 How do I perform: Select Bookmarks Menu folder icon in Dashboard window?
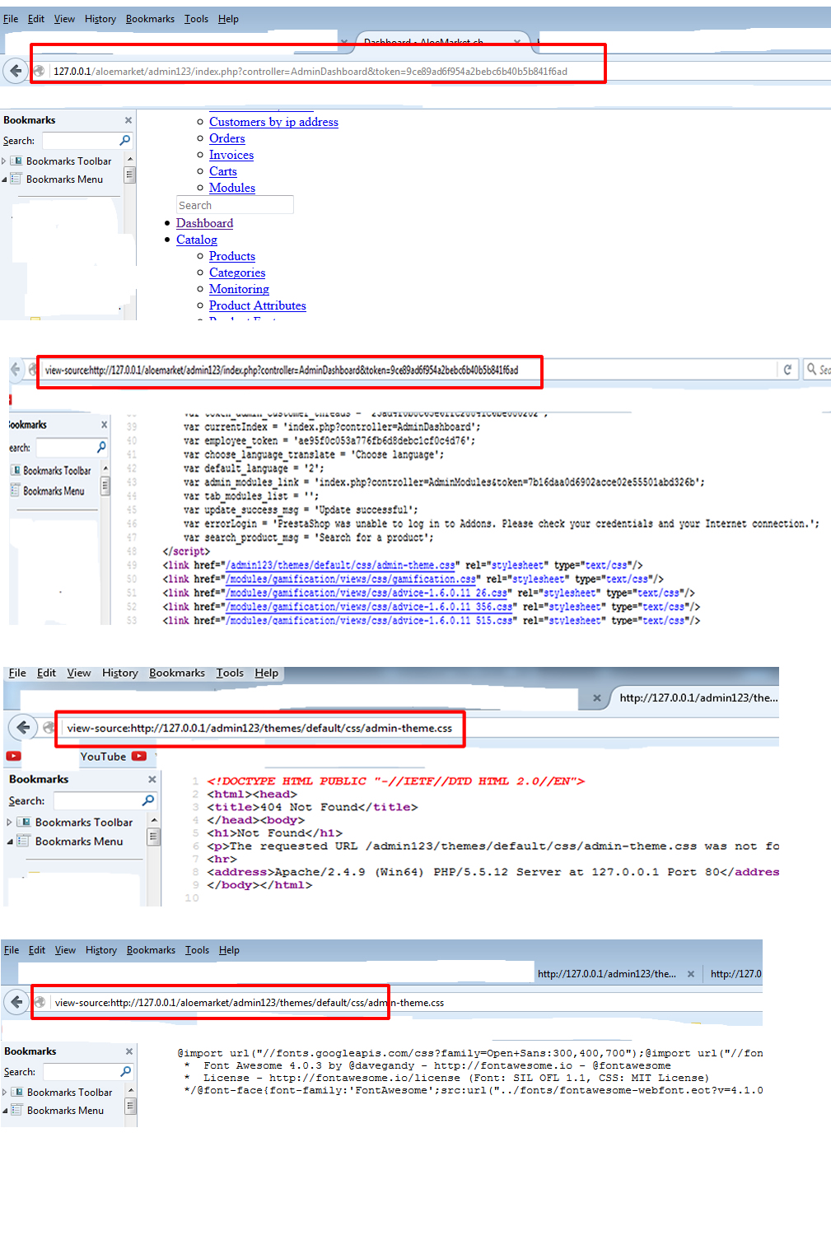pyautogui.click(x=16, y=179)
